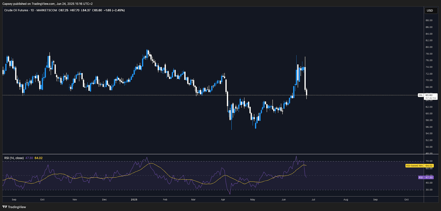Image resolution: width=441 pixels, height=211 pixels.
Task: Click the Jun label on time axis
Action: pos(284,199)
